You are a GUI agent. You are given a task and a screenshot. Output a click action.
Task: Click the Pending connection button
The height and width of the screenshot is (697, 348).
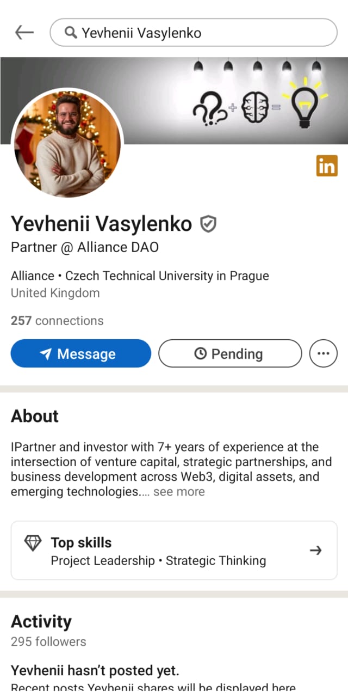point(229,353)
